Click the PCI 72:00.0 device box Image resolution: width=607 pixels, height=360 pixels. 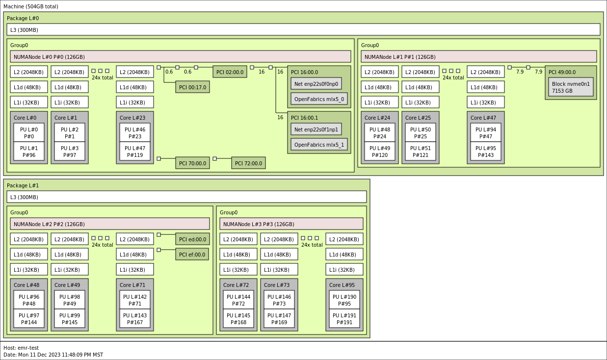coord(248,163)
